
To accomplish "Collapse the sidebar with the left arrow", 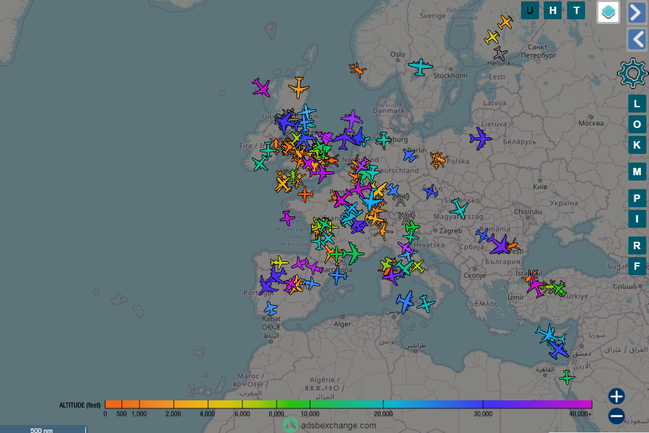I will (x=638, y=39).
